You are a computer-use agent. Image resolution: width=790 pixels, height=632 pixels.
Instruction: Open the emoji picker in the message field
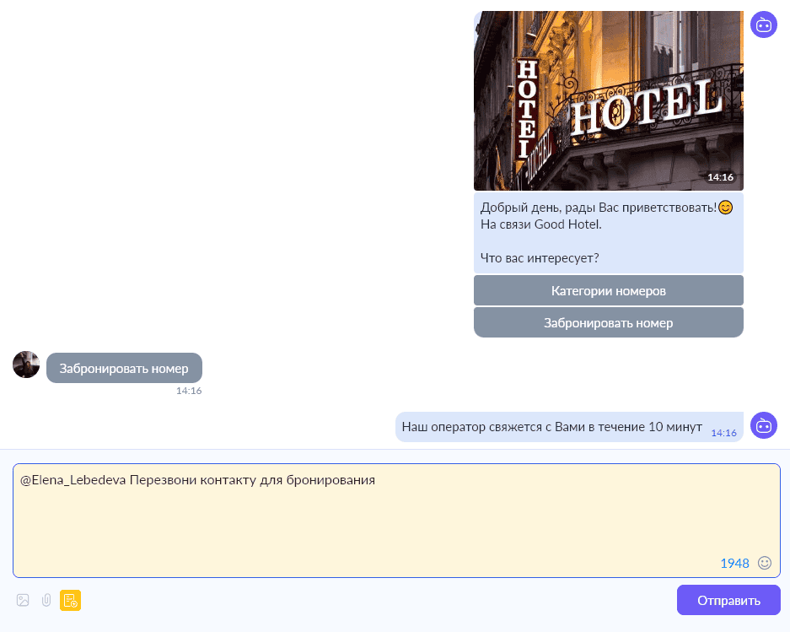pos(765,563)
